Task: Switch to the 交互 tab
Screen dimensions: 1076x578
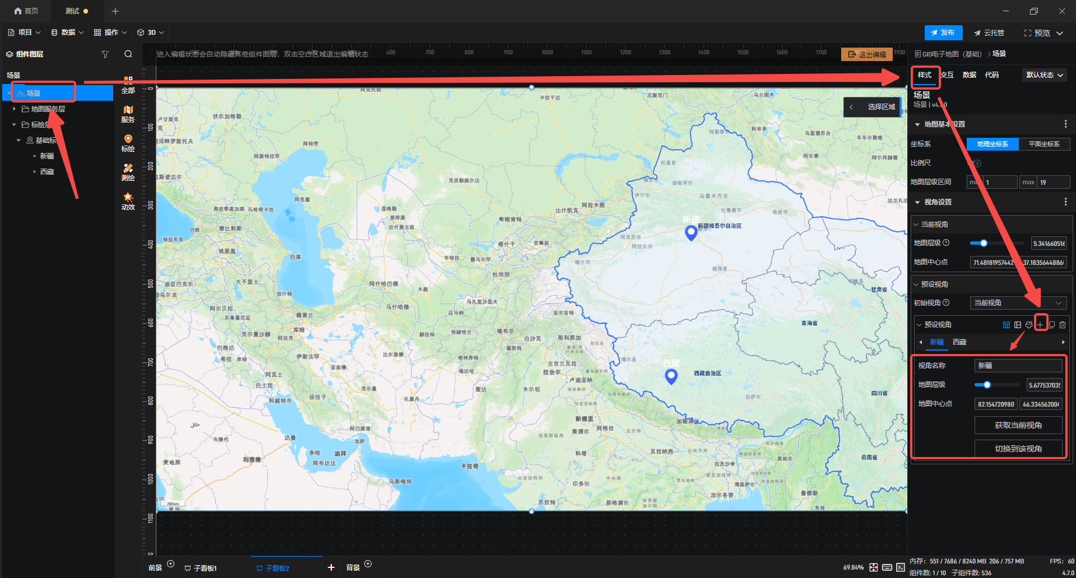Action: (x=947, y=75)
